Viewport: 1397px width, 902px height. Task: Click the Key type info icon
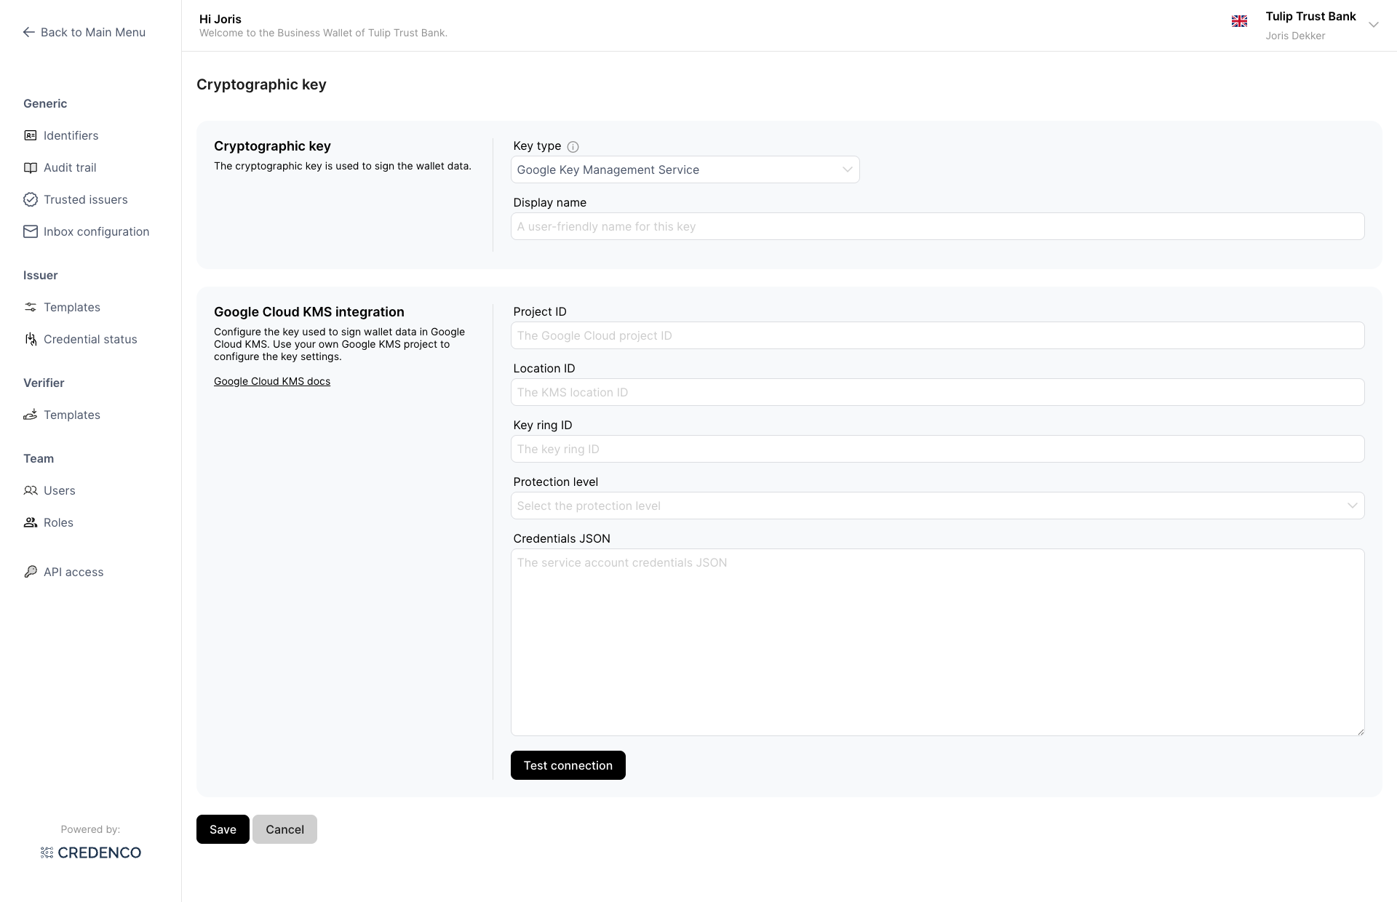pos(573,147)
